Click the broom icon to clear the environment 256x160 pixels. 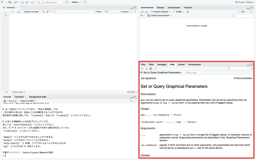coord(188,11)
